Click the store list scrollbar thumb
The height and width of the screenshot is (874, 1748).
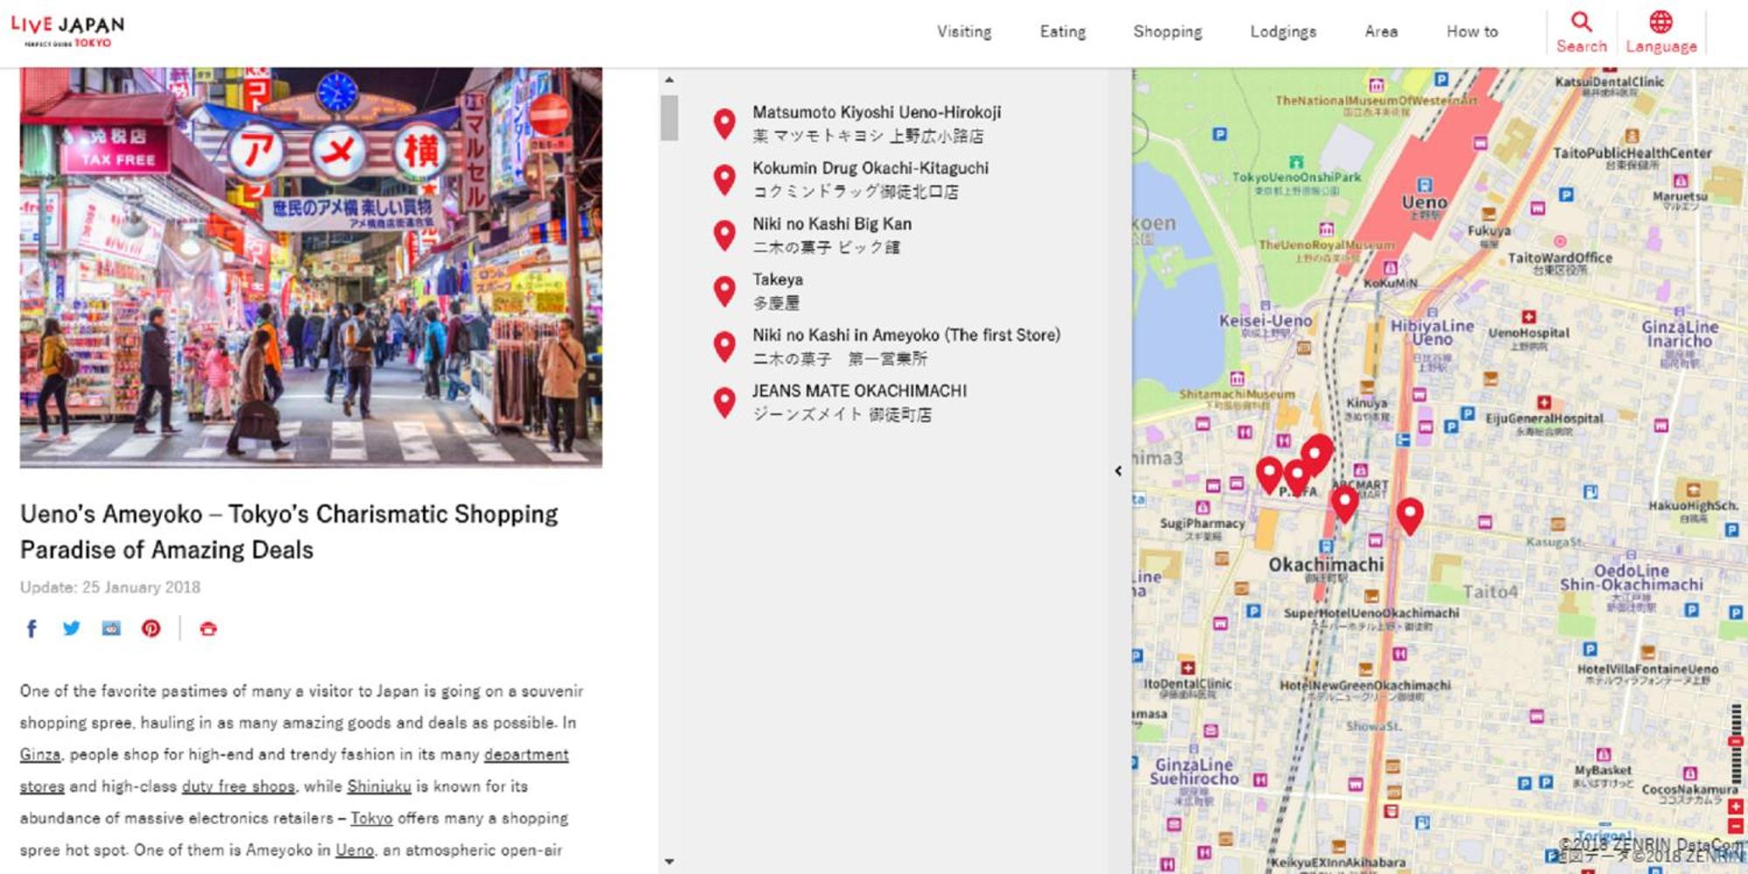coord(669,118)
